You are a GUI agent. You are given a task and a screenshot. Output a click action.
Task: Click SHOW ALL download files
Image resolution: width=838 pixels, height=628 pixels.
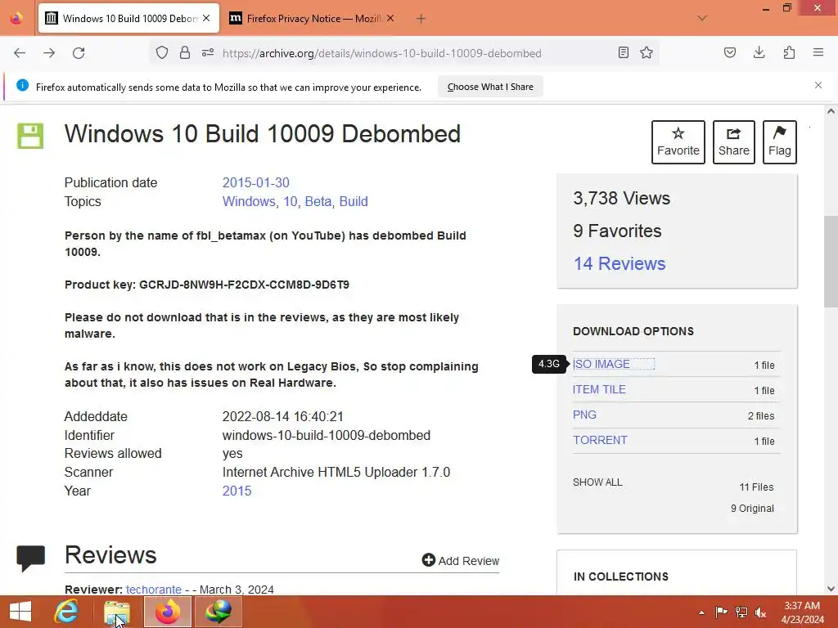coord(597,482)
